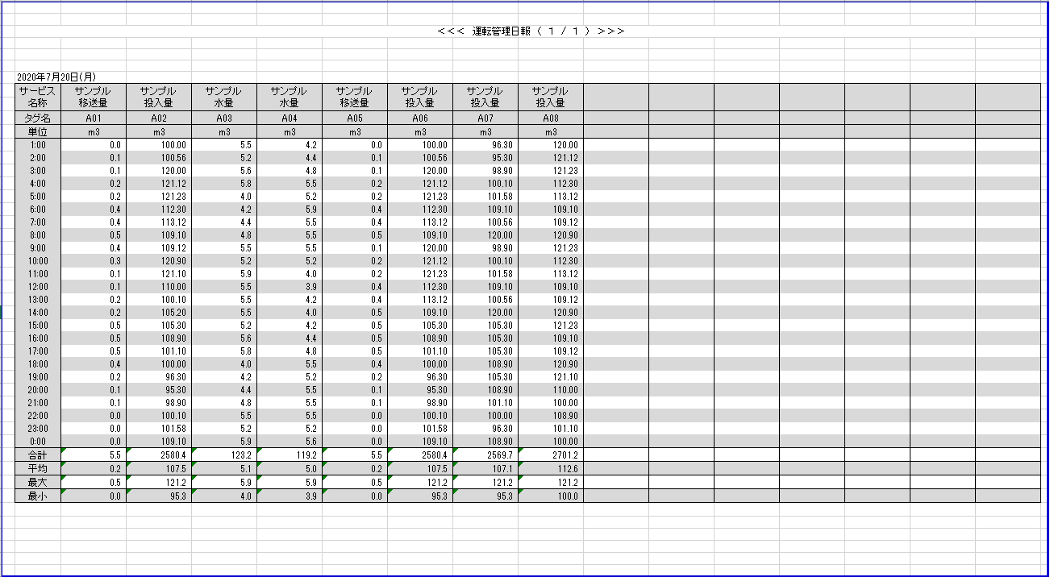Select the m3 unit cell under A01
The height and width of the screenshot is (577, 1050).
(x=94, y=132)
